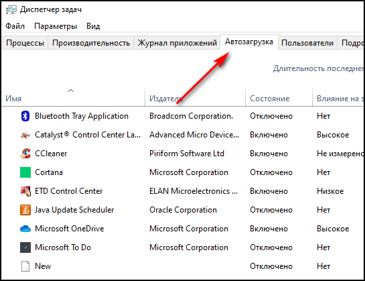The height and width of the screenshot is (281, 365).
Task: Click Включено status in OneDrive row
Action: (269, 229)
